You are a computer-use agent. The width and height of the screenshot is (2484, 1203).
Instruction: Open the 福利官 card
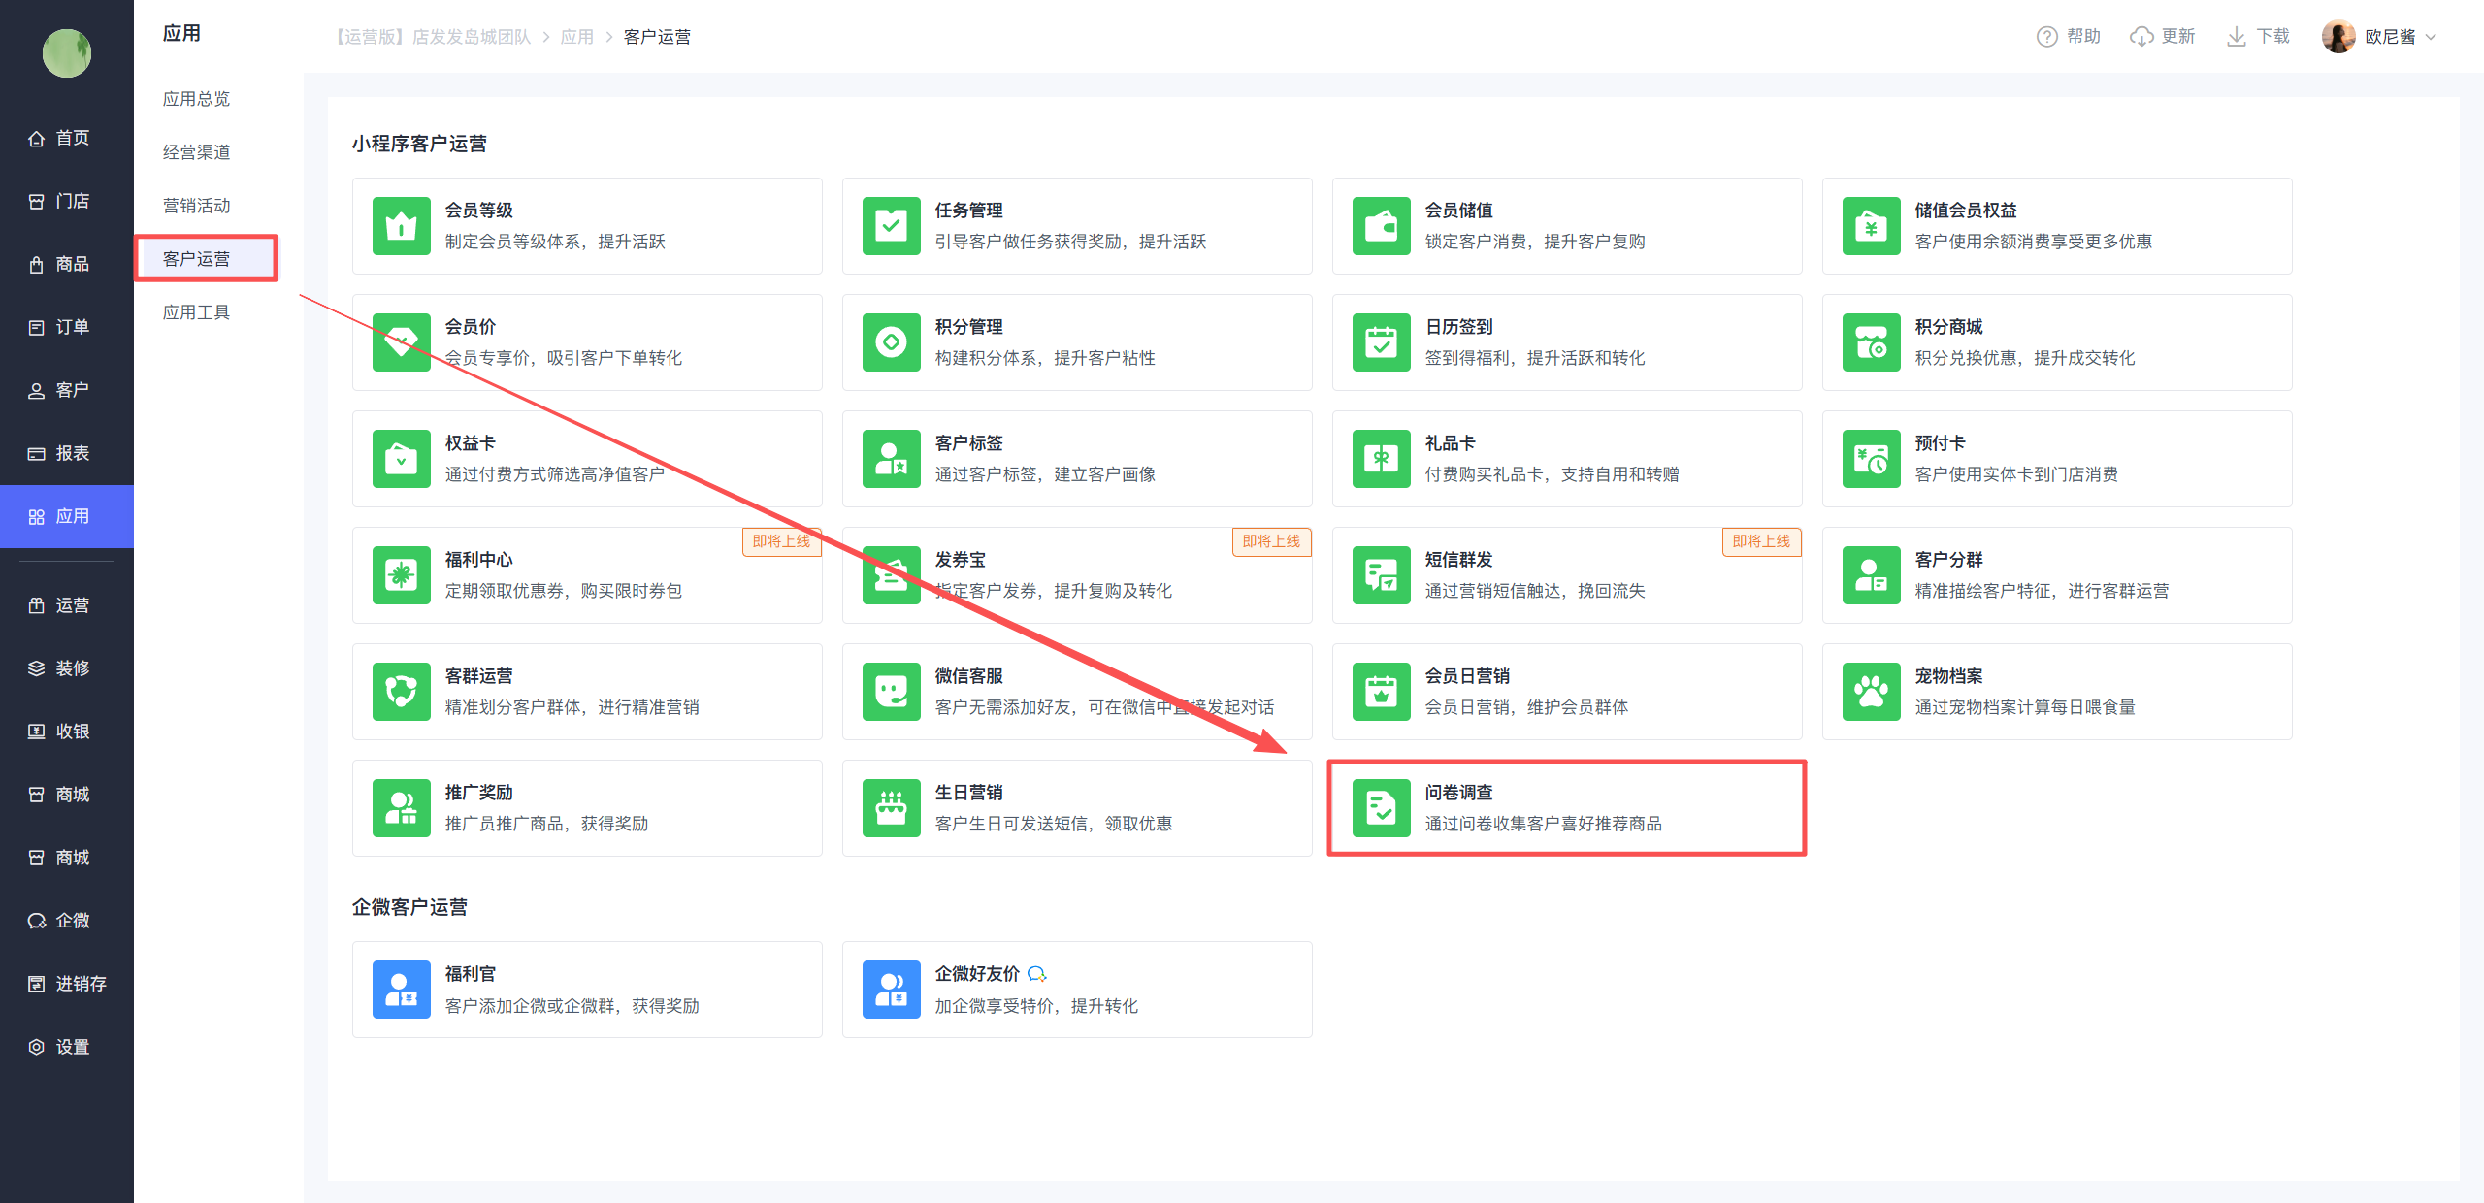(x=587, y=990)
